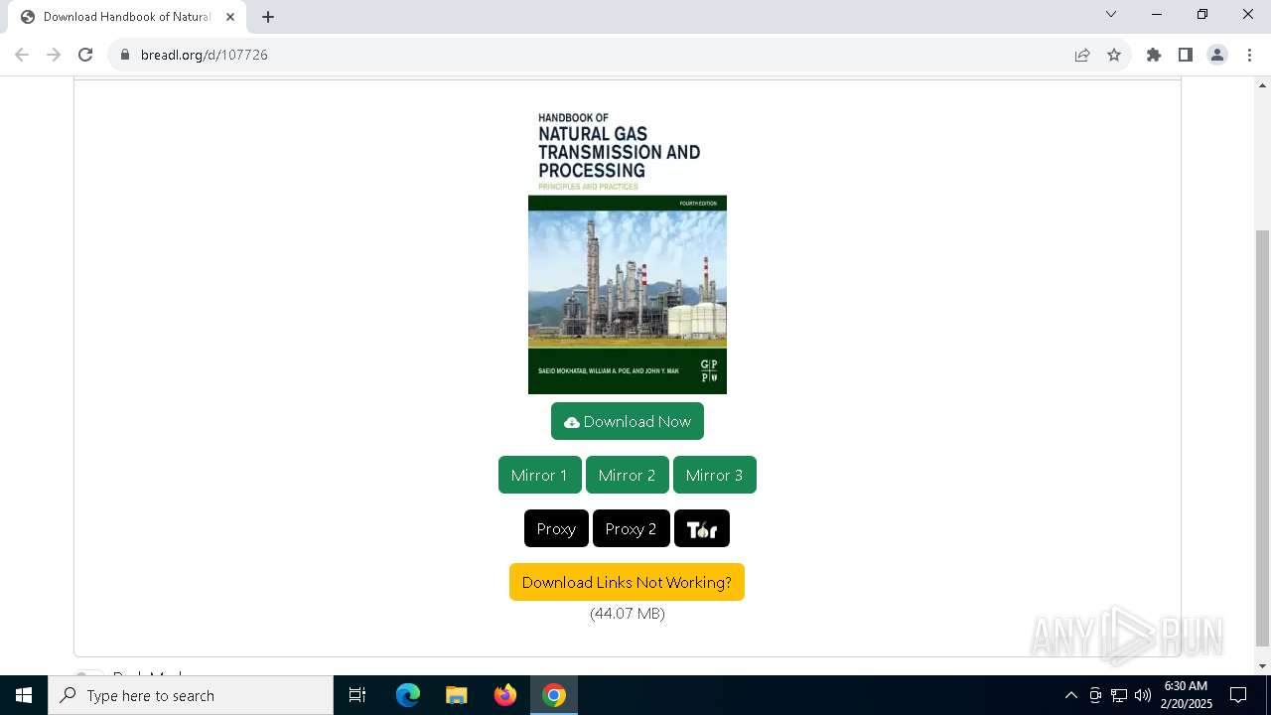This screenshot has height=715, width=1271.
Task: Click the scrollbar up arrow
Action: click(1263, 85)
